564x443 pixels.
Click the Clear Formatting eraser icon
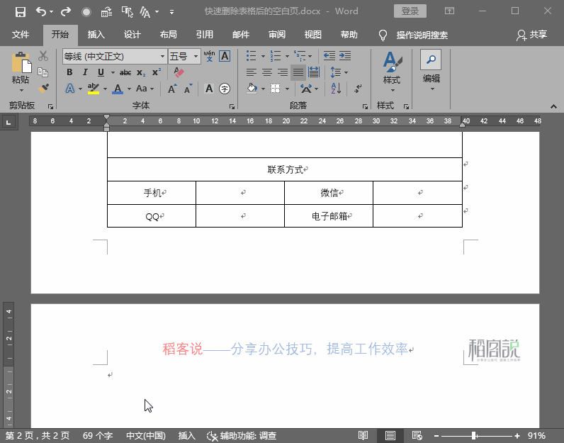click(x=179, y=72)
